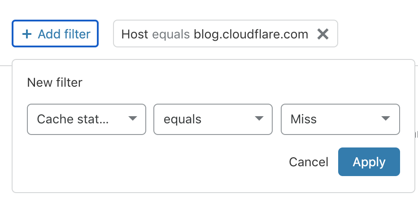This screenshot has height=202, width=418.
Task: Click the equals text in operator selector
Action: (x=183, y=119)
